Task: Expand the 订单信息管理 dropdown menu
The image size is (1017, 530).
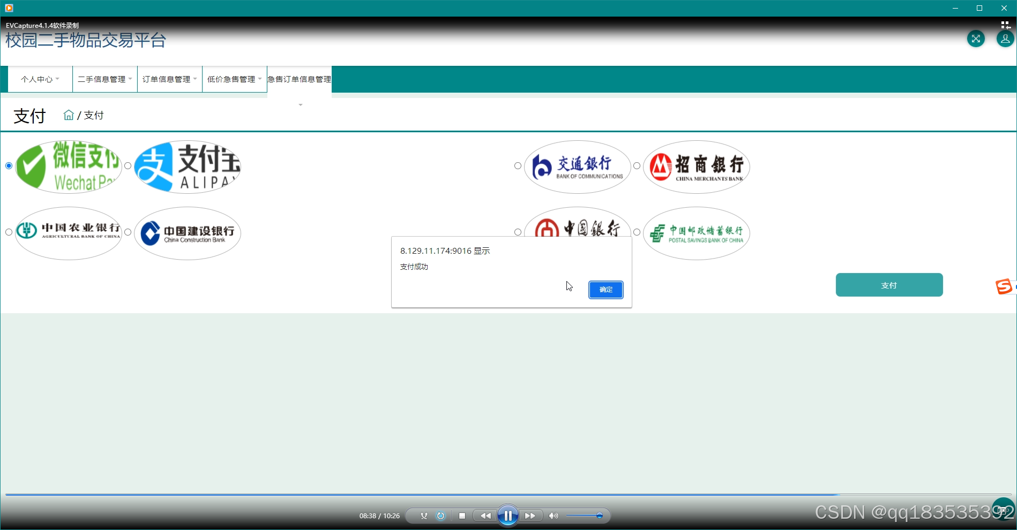Action: click(x=169, y=79)
